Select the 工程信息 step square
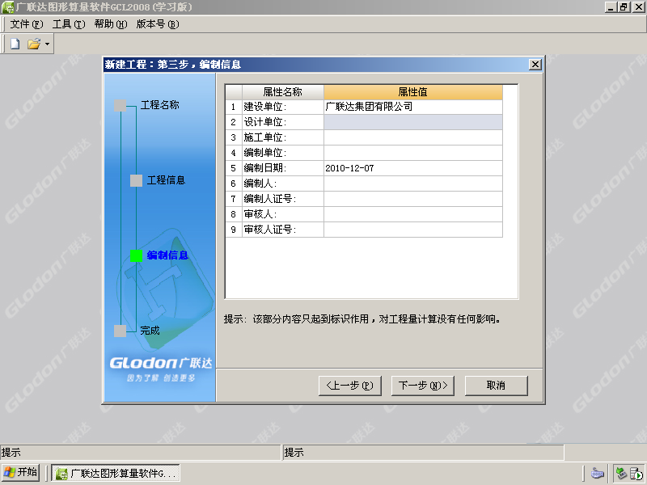The width and height of the screenshot is (647, 485). coord(136,180)
